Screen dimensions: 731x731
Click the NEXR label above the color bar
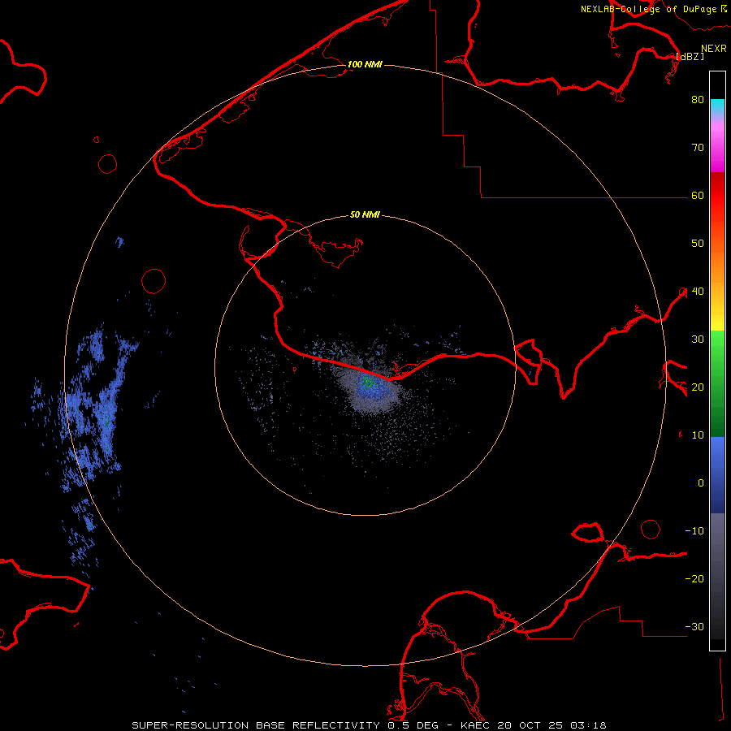(713, 49)
